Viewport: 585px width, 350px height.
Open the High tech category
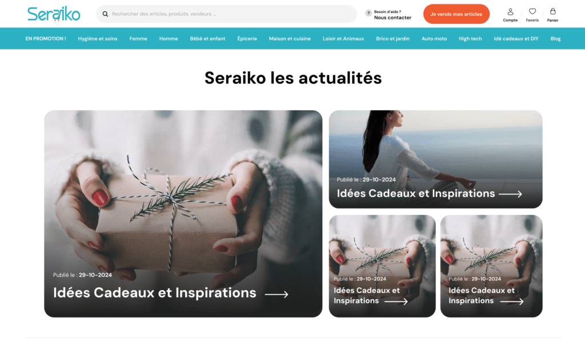click(470, 39)
